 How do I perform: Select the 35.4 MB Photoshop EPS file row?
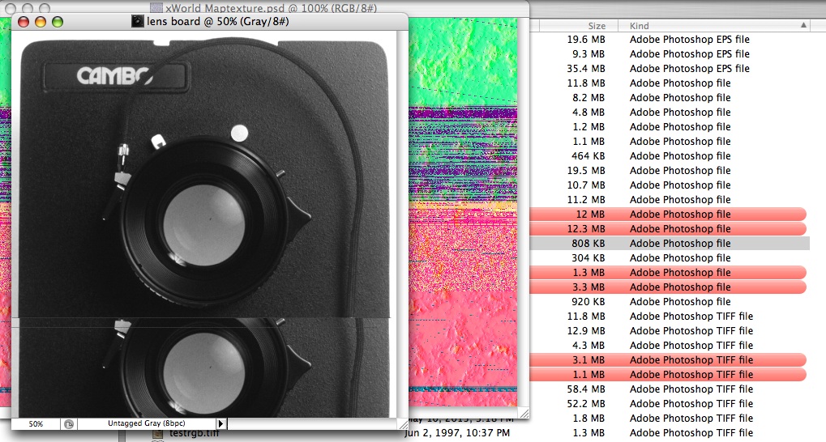click(670, 68)
